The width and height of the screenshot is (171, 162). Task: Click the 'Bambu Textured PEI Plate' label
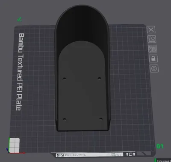(20, 72)
